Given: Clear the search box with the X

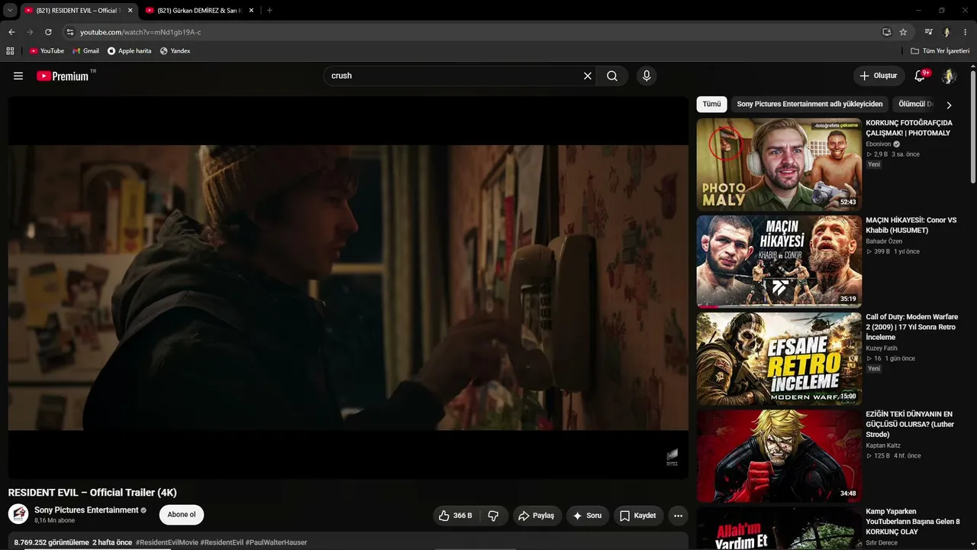Looking at the screenshot, I should pyautogui.click(x=588, y=76).
